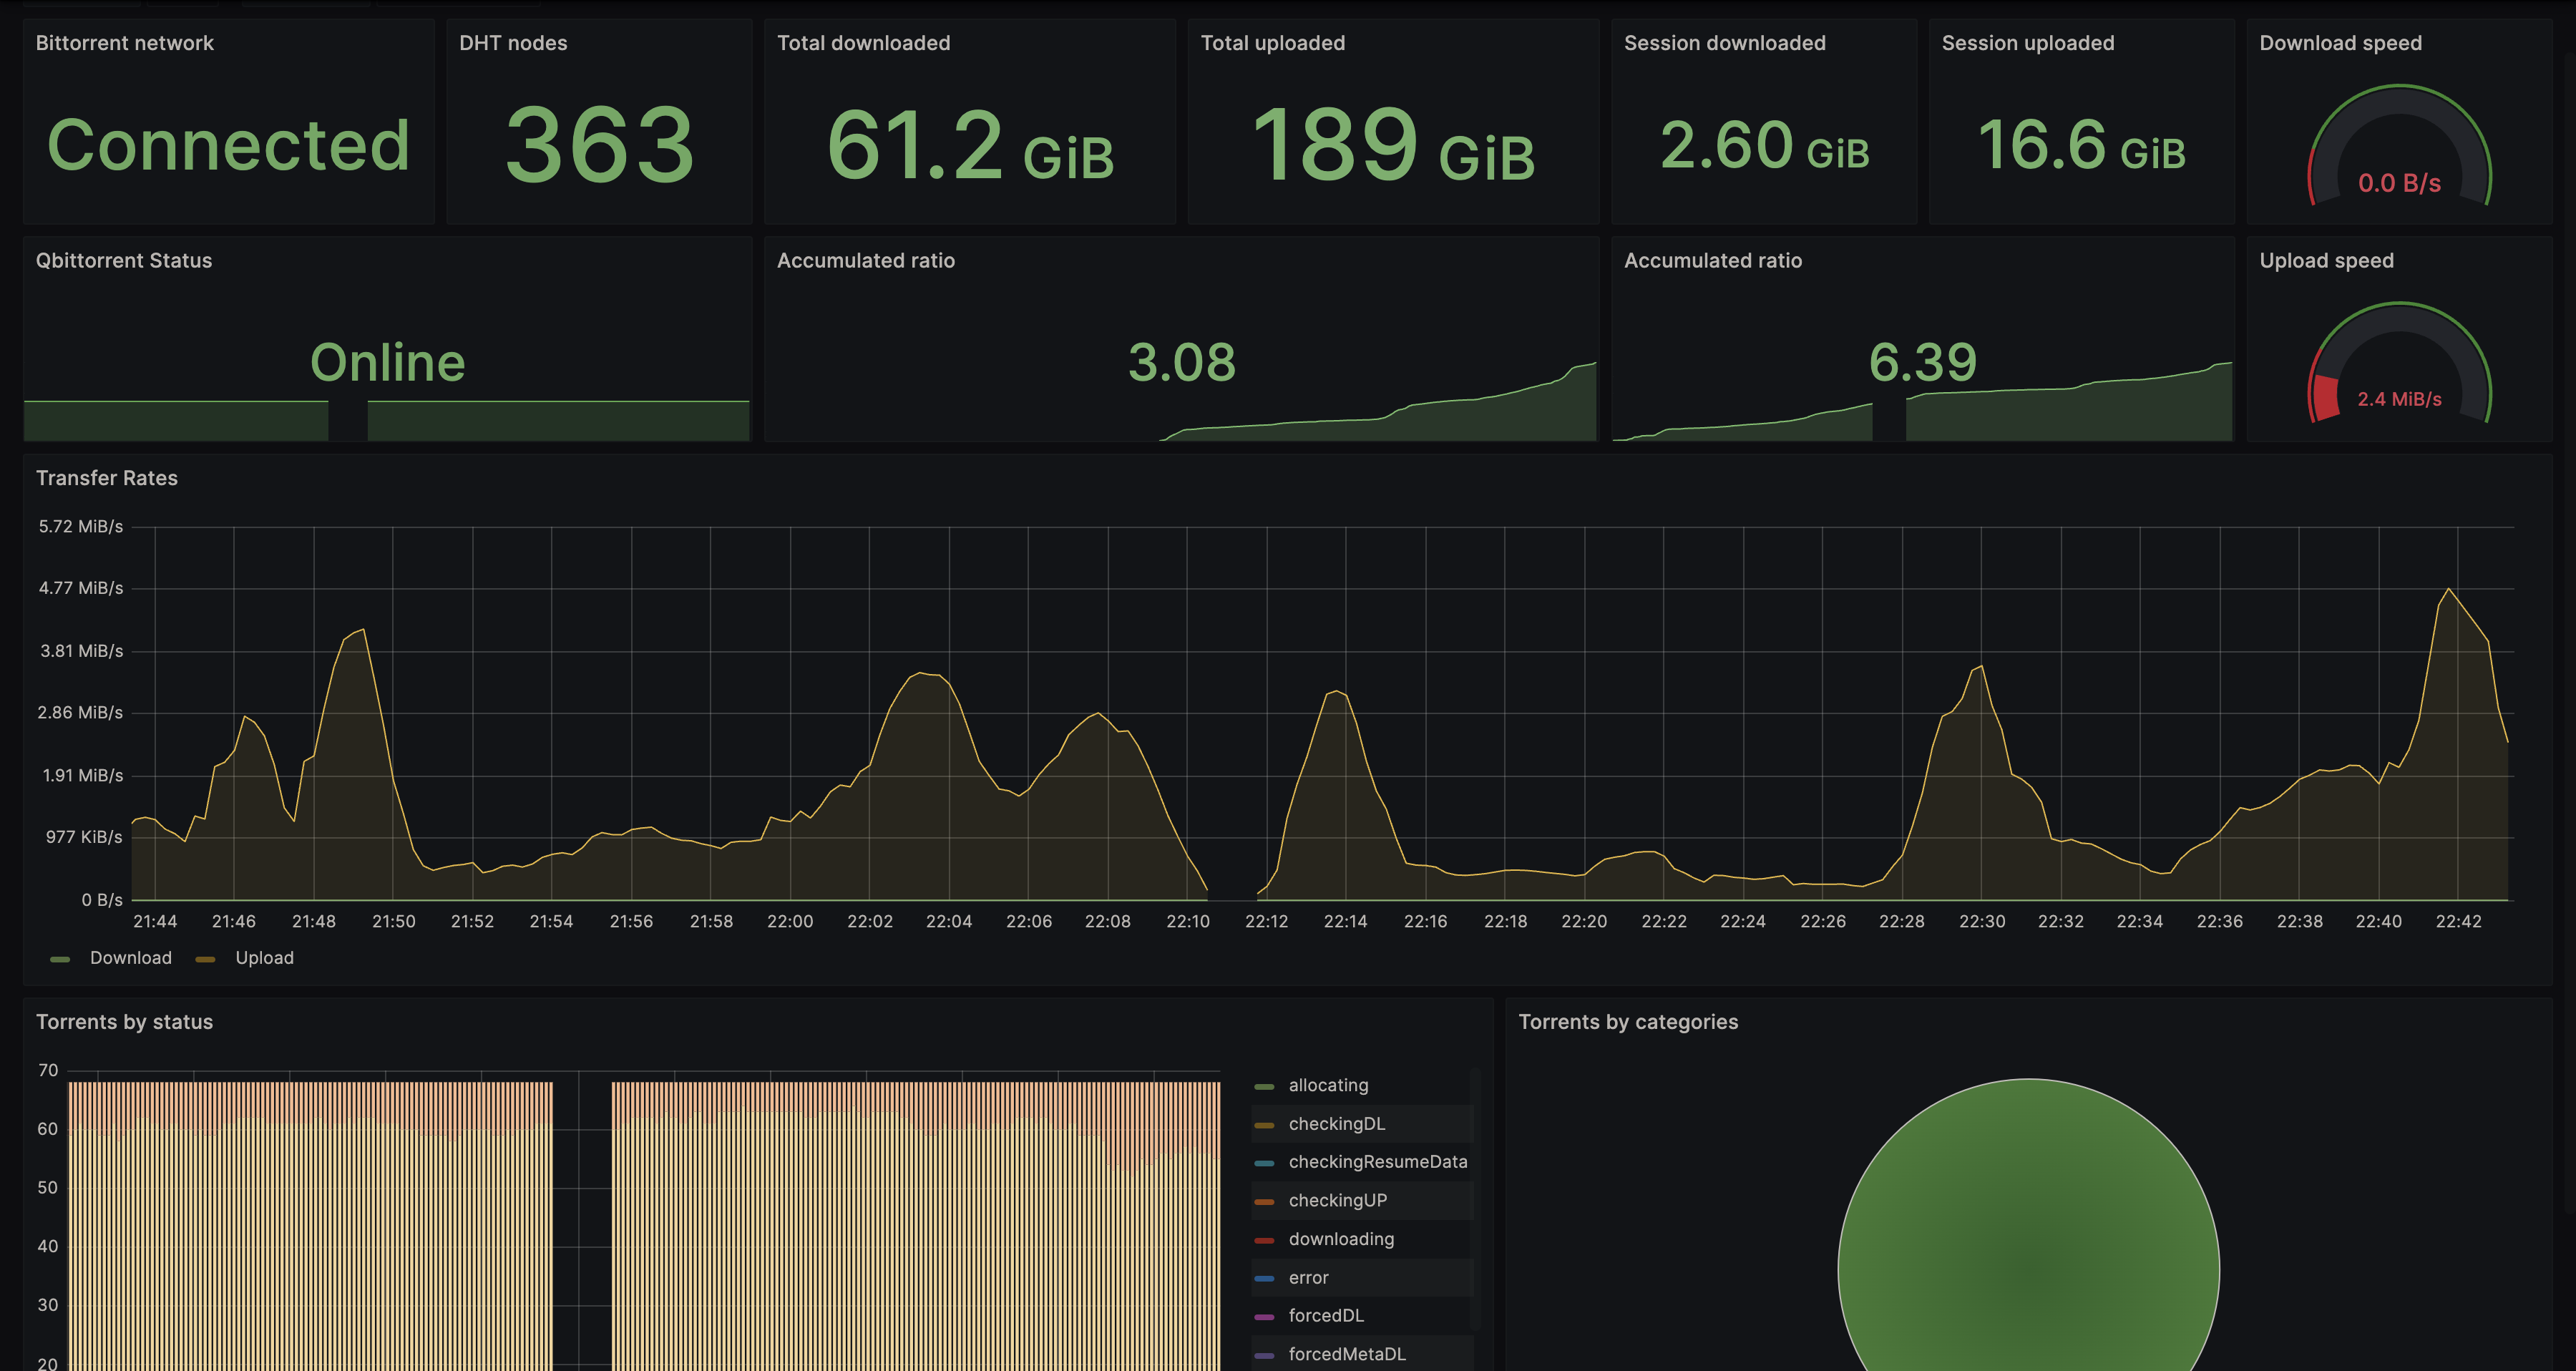Screen dimensions: 2576x1371
Task: Click the 977 KiB/s axis label
Action: 84,837
